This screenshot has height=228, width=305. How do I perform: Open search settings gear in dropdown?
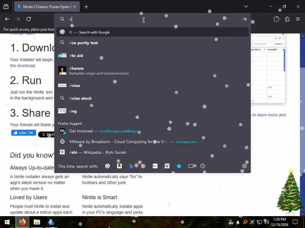[x=245, y=166]
